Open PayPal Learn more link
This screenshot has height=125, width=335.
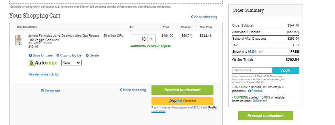point(158,111)
